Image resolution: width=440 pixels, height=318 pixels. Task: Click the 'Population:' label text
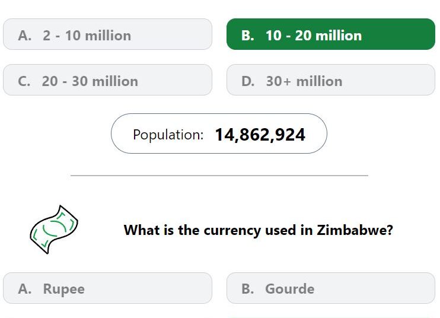pyautogui.click(x=168, y=135)
